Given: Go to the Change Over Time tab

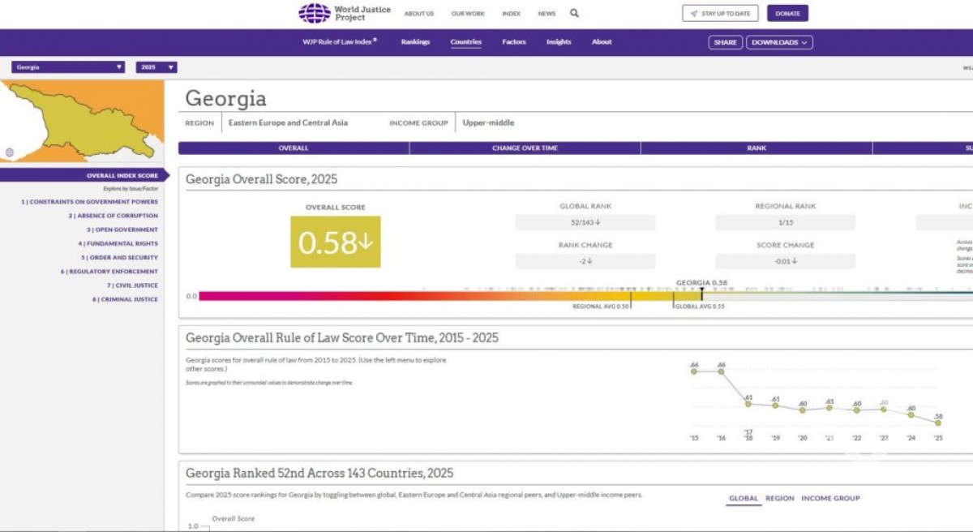Looking at the screenshot, I should pyautogui.click(x=525, y=148).
